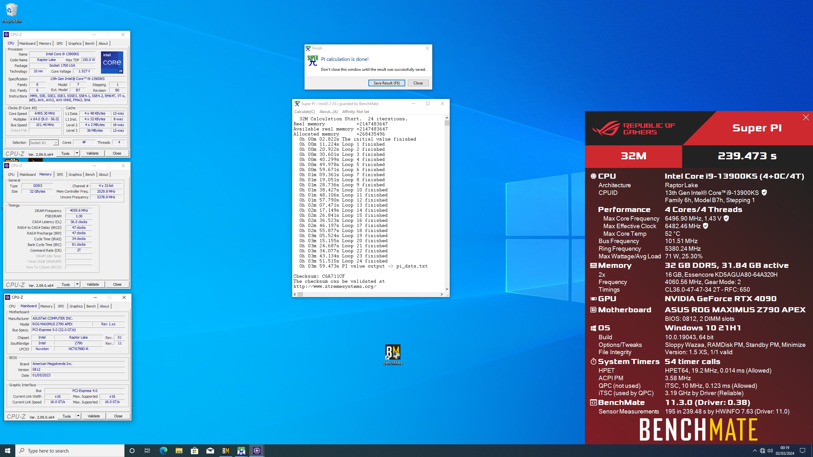Click the Core Speed value 6495.30 MHz
The image size is (813, 457).
[x=45, y=113]
